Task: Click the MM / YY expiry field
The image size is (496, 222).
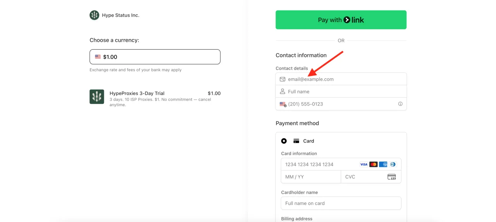Action: 311,177
